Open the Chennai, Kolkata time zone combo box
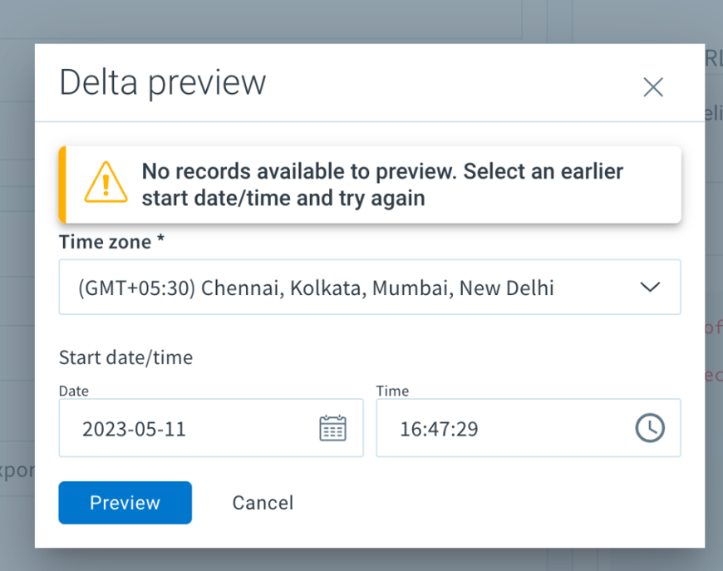Screen dimensions: 723x571 tap(370, 288)
